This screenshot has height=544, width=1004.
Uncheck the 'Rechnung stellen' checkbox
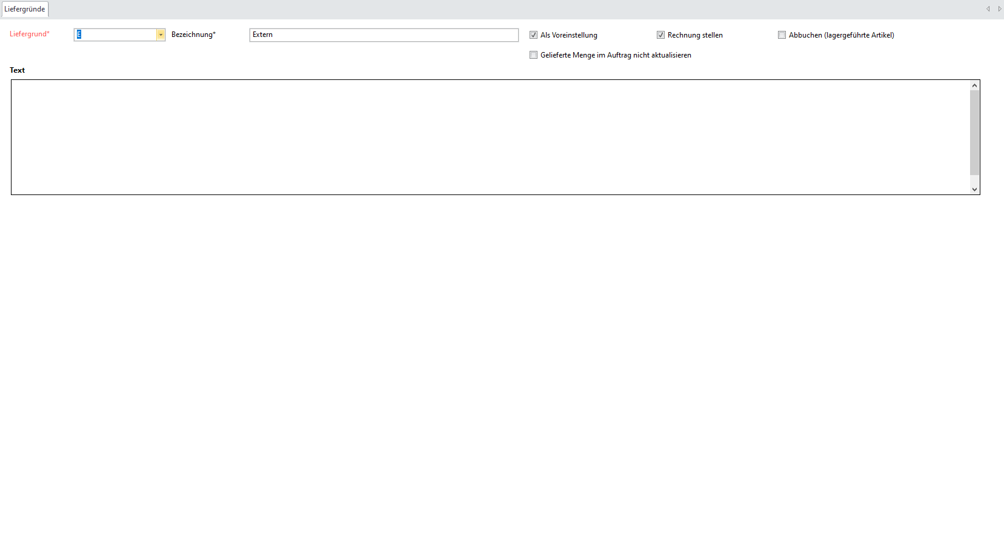(660, 35)
